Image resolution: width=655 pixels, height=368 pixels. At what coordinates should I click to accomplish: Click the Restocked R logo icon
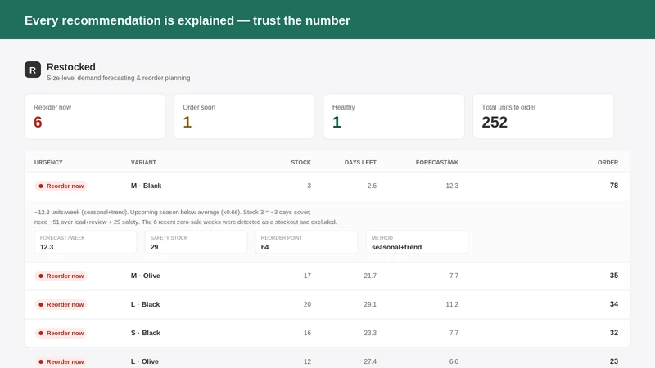tap(33, 70)
